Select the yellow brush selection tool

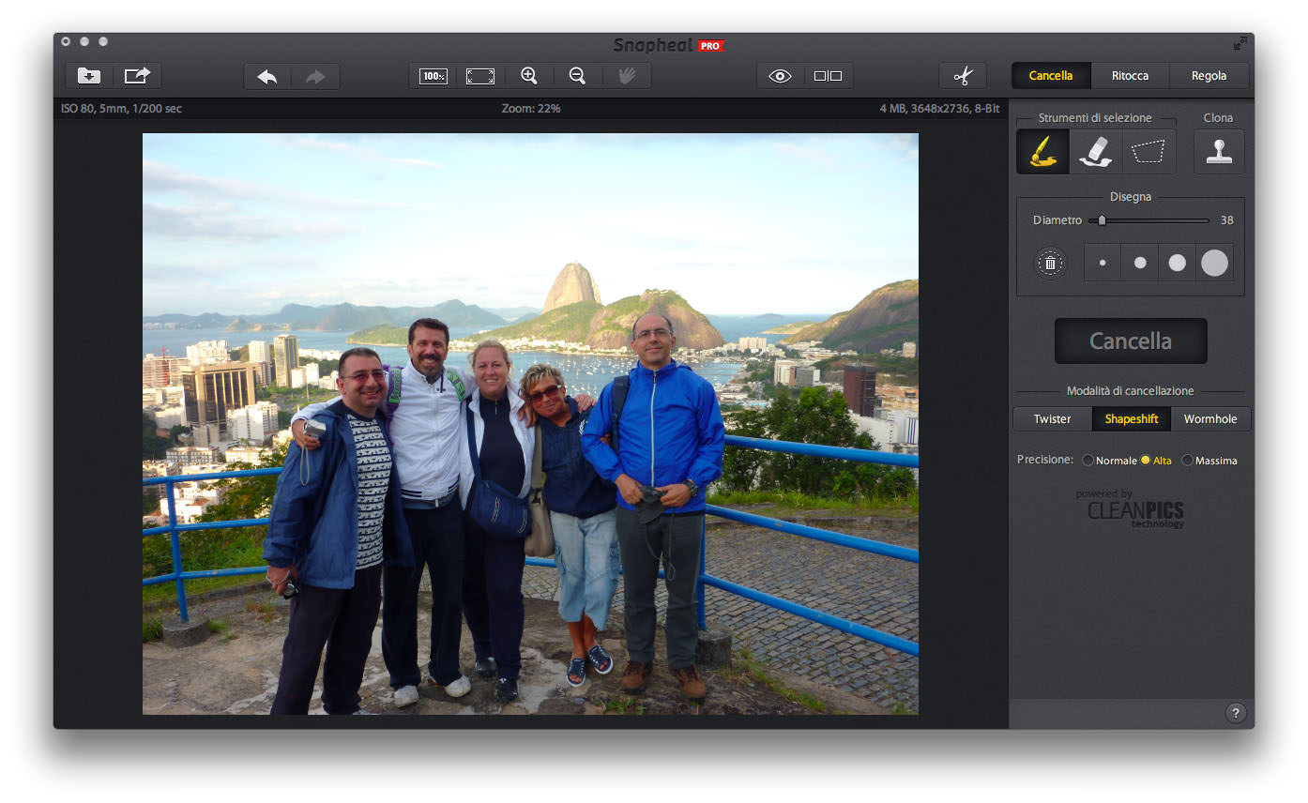pyautogui.click(x=1042, y=151)
